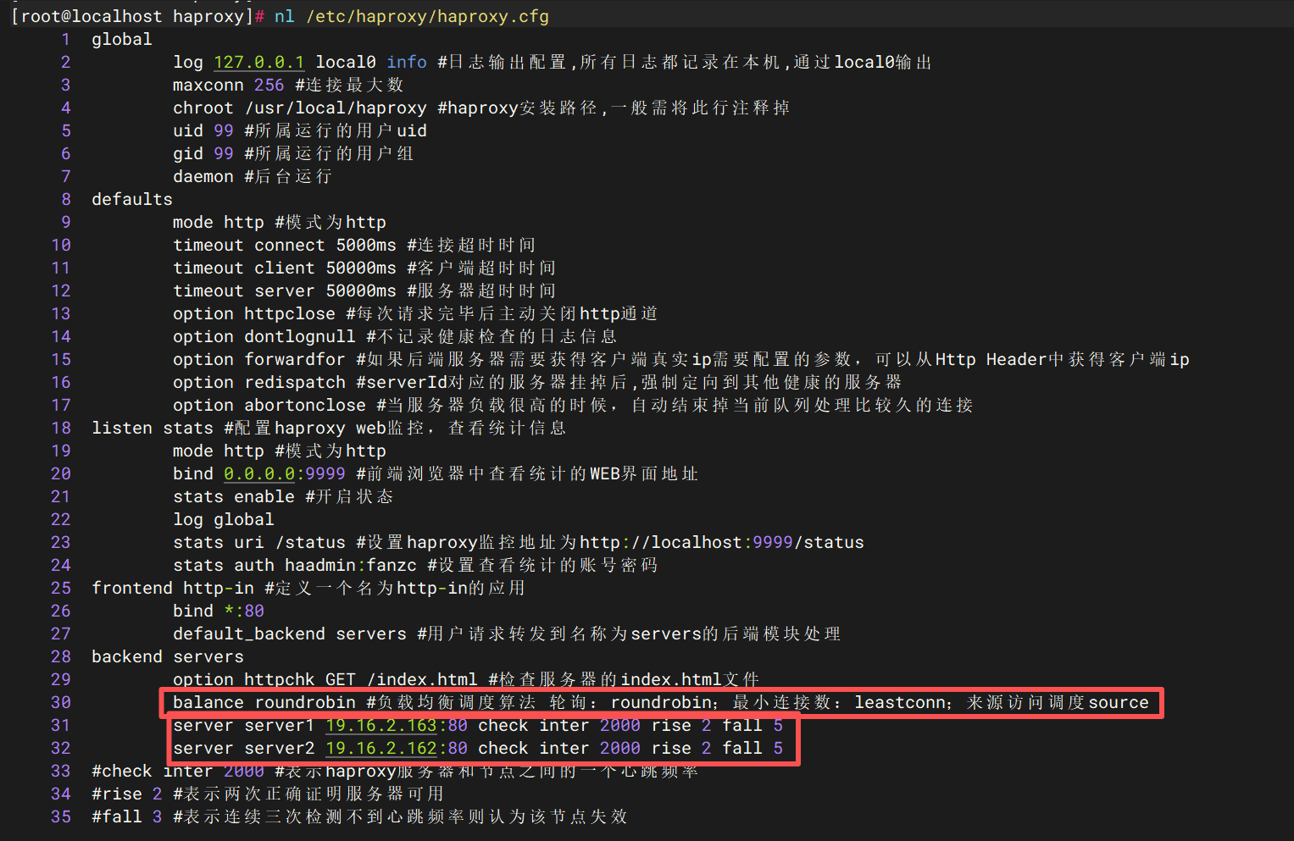1294x841 pixels.
Task: Click the 'stats enable' directive
Action: [234, 496]
